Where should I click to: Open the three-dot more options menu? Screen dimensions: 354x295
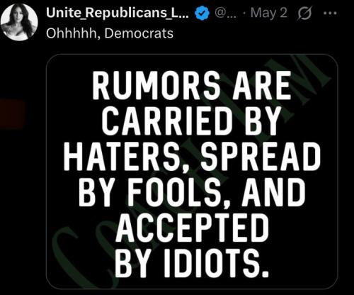point(330,13)
